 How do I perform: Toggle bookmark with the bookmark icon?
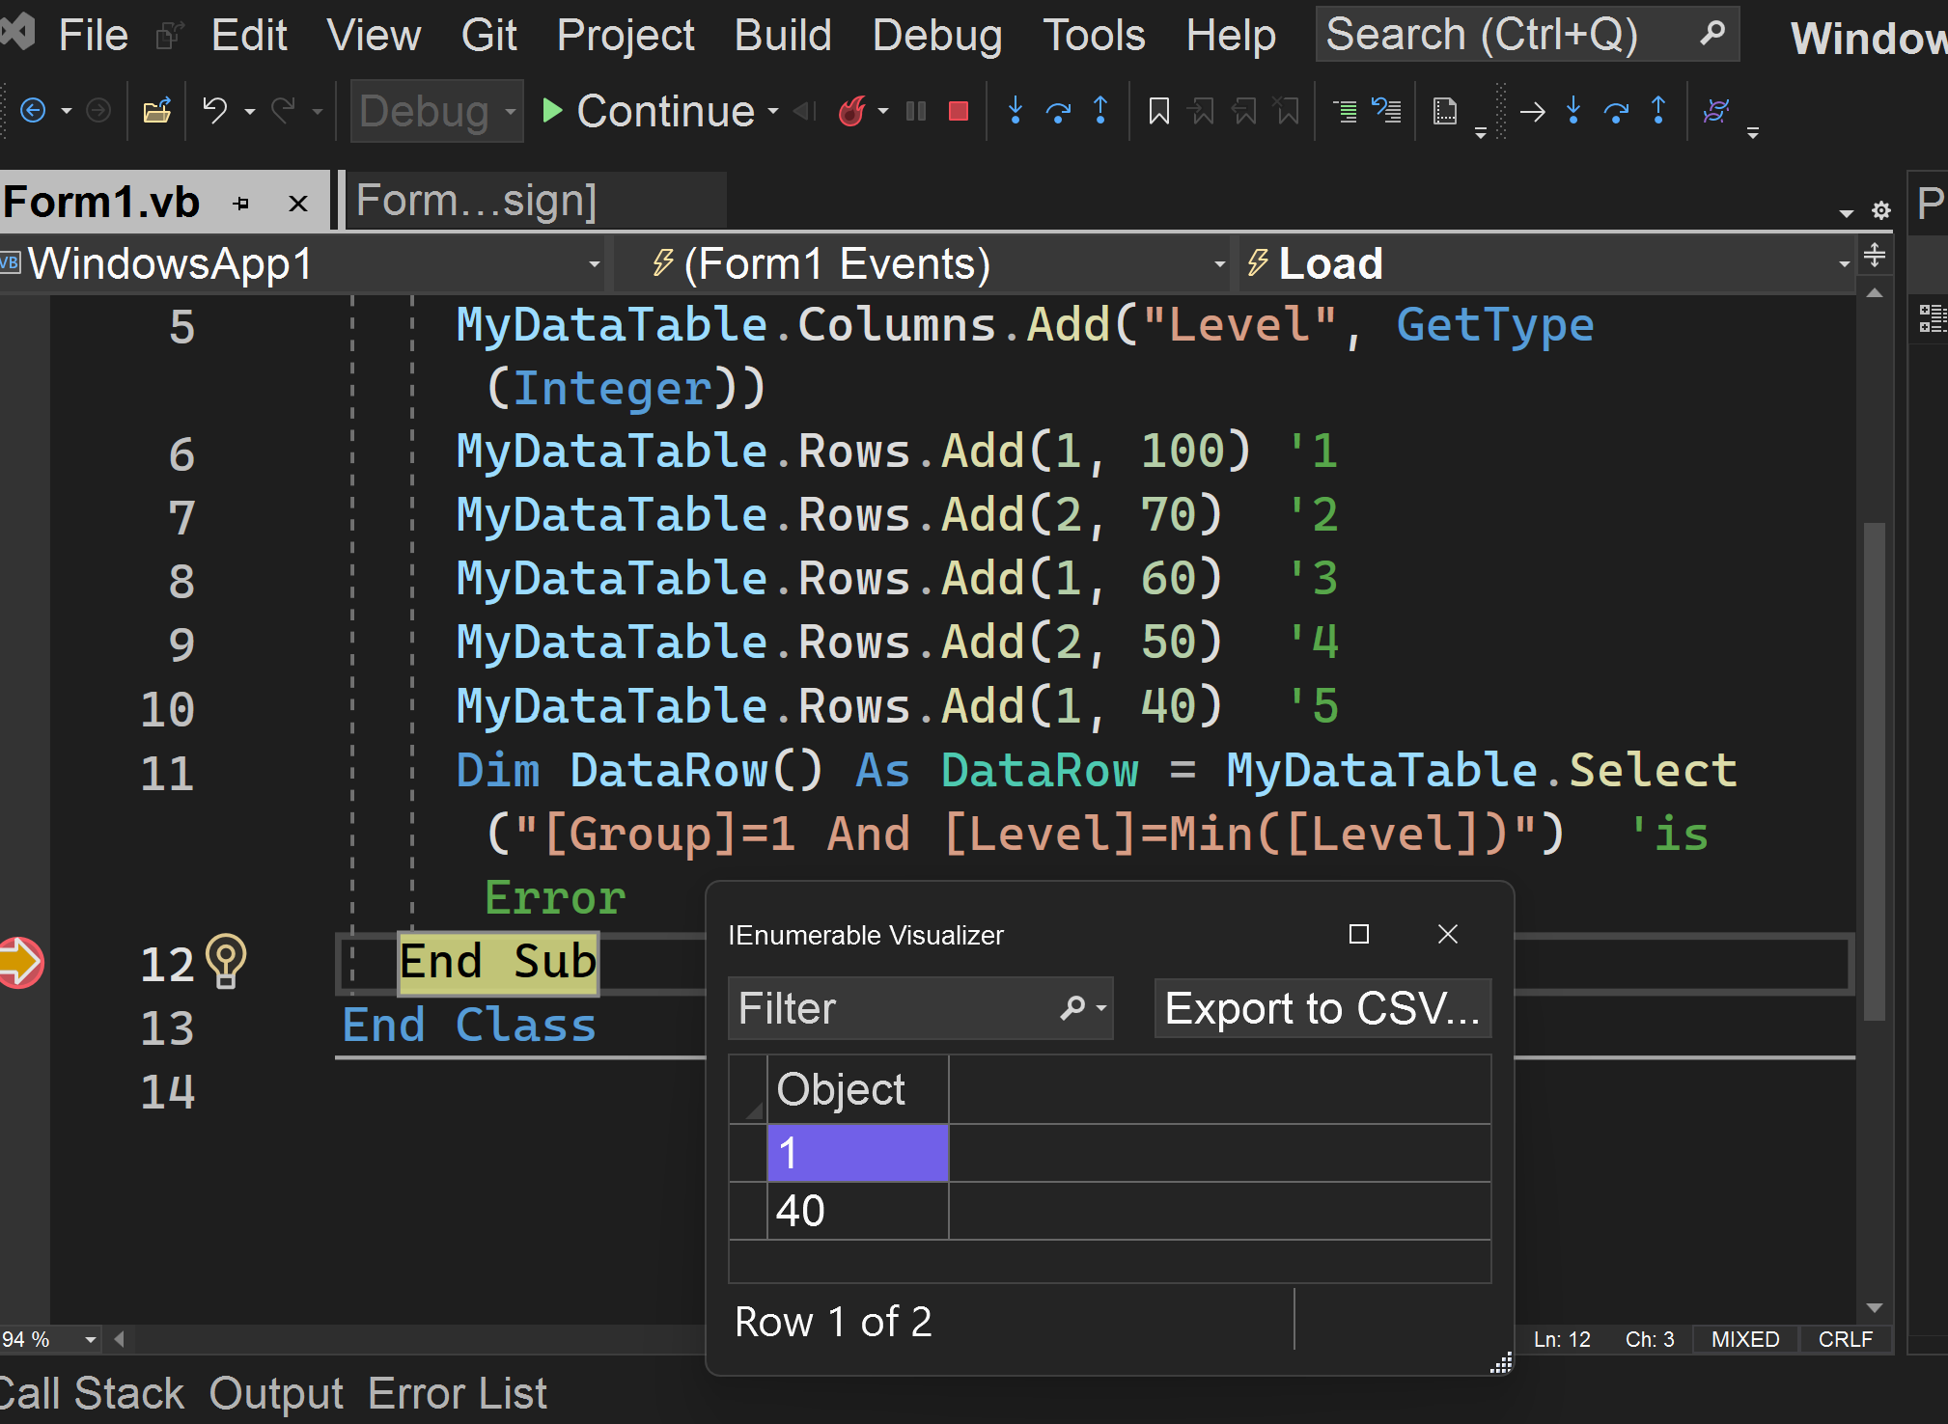click(1158, 112)
